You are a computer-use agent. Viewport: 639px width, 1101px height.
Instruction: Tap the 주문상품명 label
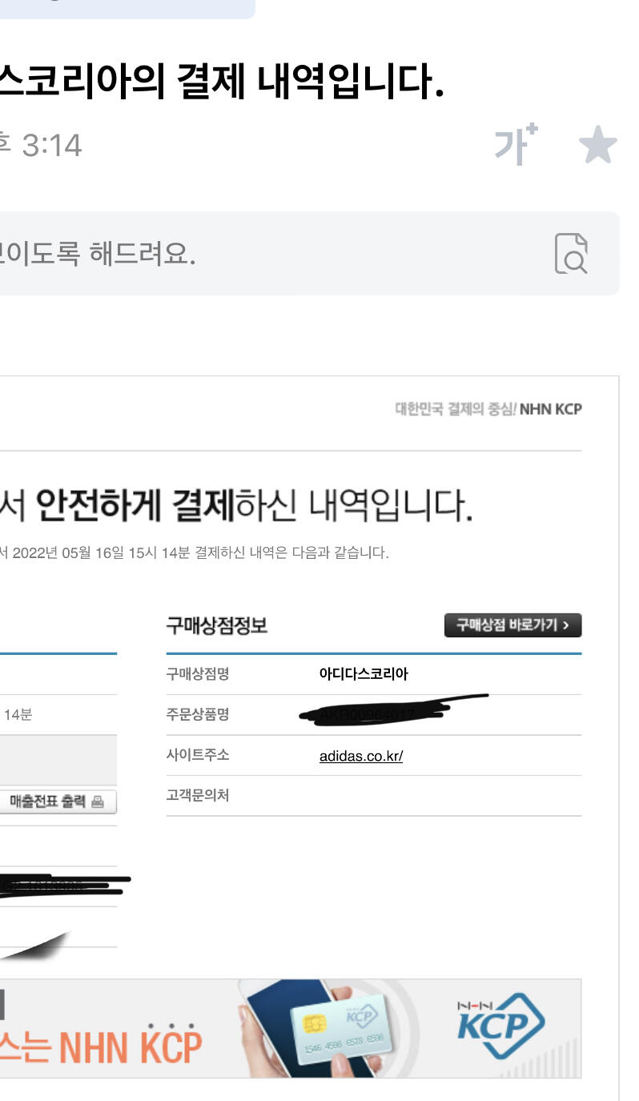coord(198,714)
